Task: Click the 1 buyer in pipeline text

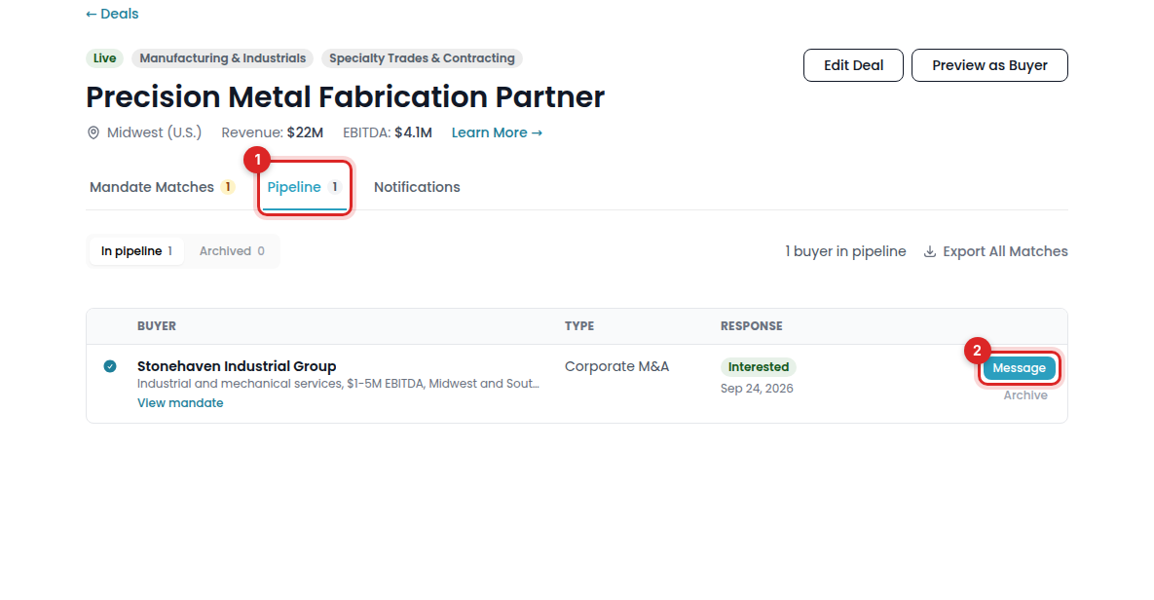Action: [x=845, y=251]
